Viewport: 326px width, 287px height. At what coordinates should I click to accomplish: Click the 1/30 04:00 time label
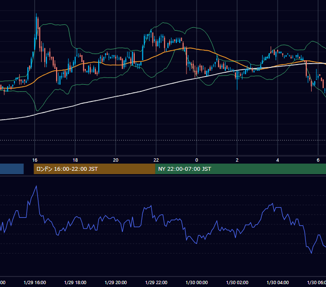point(278,282)
